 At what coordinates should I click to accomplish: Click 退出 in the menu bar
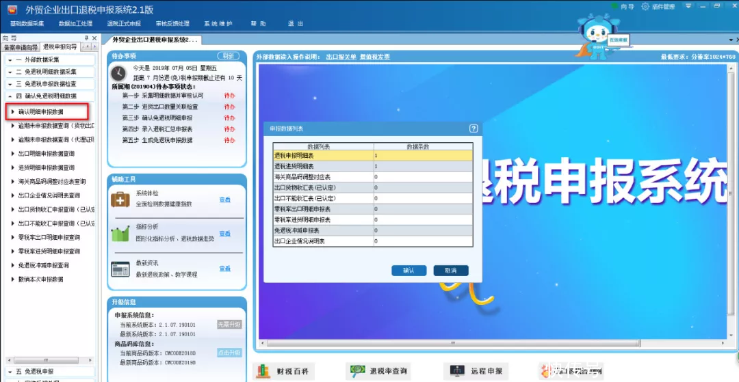(x=296, y=23)
